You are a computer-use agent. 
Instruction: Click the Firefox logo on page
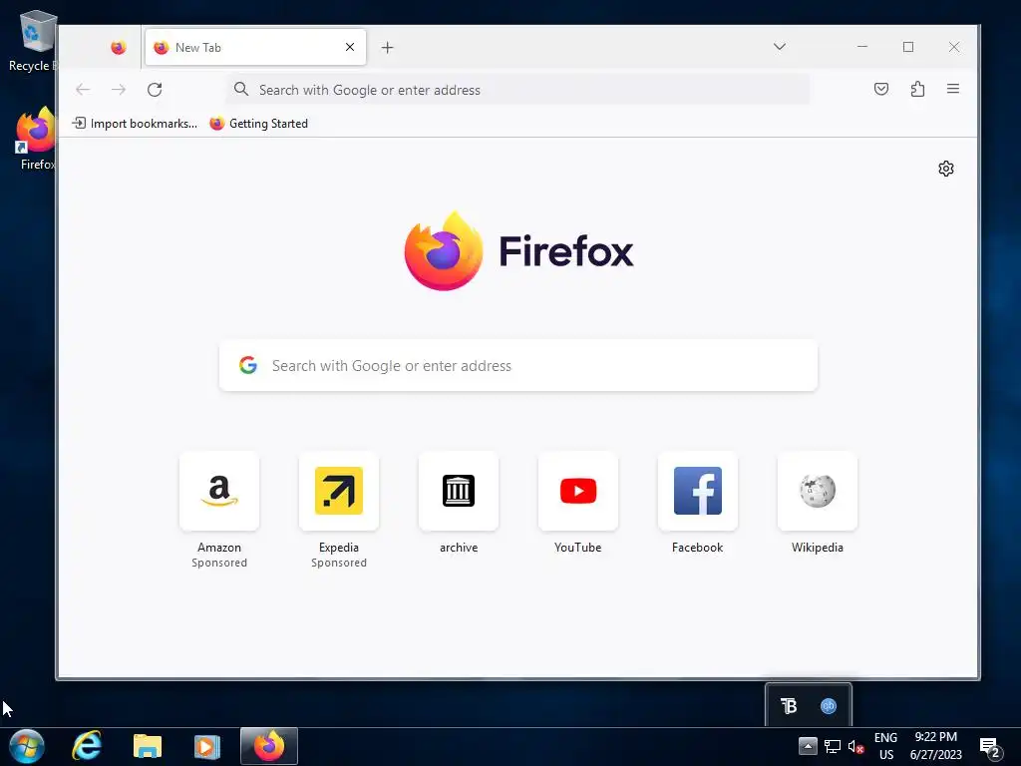pyautogui.click(x=518, y=251)
